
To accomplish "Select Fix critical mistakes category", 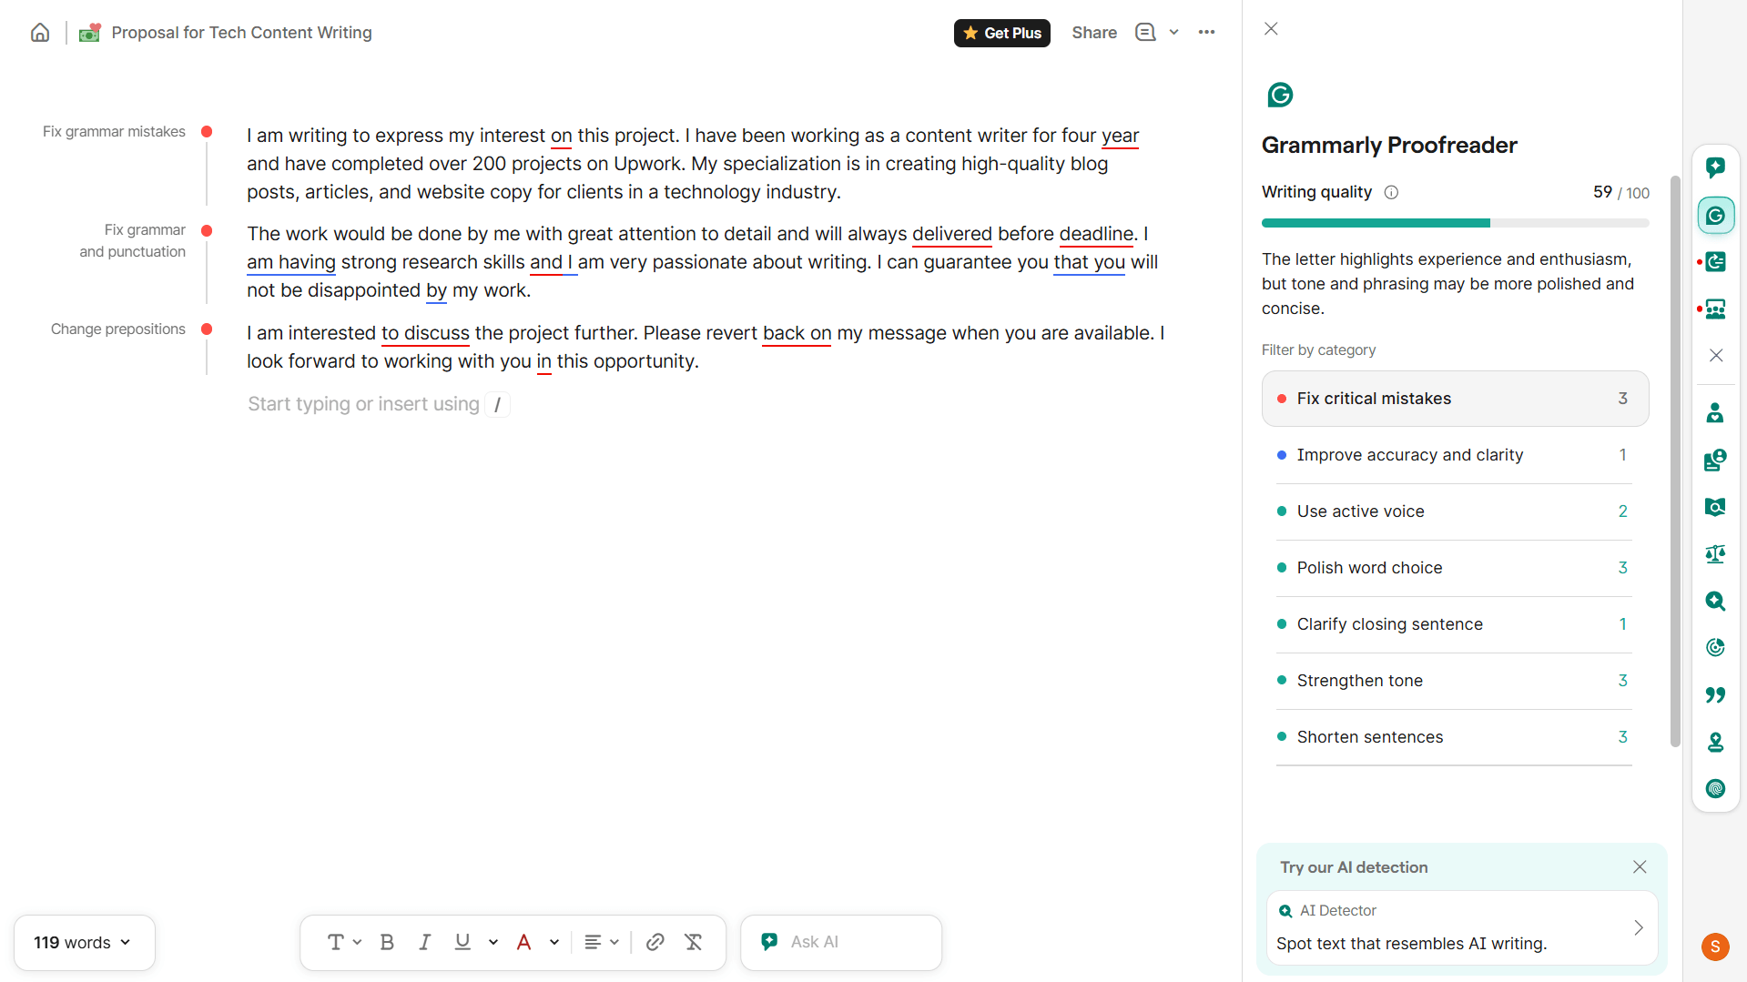I will [1455, 399].
